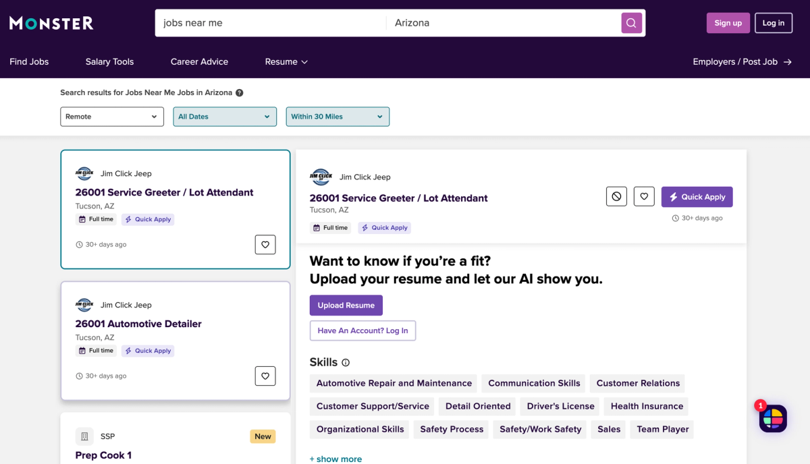810x464 pixels.
Task: Click the SSP company building icon
Action: (84, 436)
